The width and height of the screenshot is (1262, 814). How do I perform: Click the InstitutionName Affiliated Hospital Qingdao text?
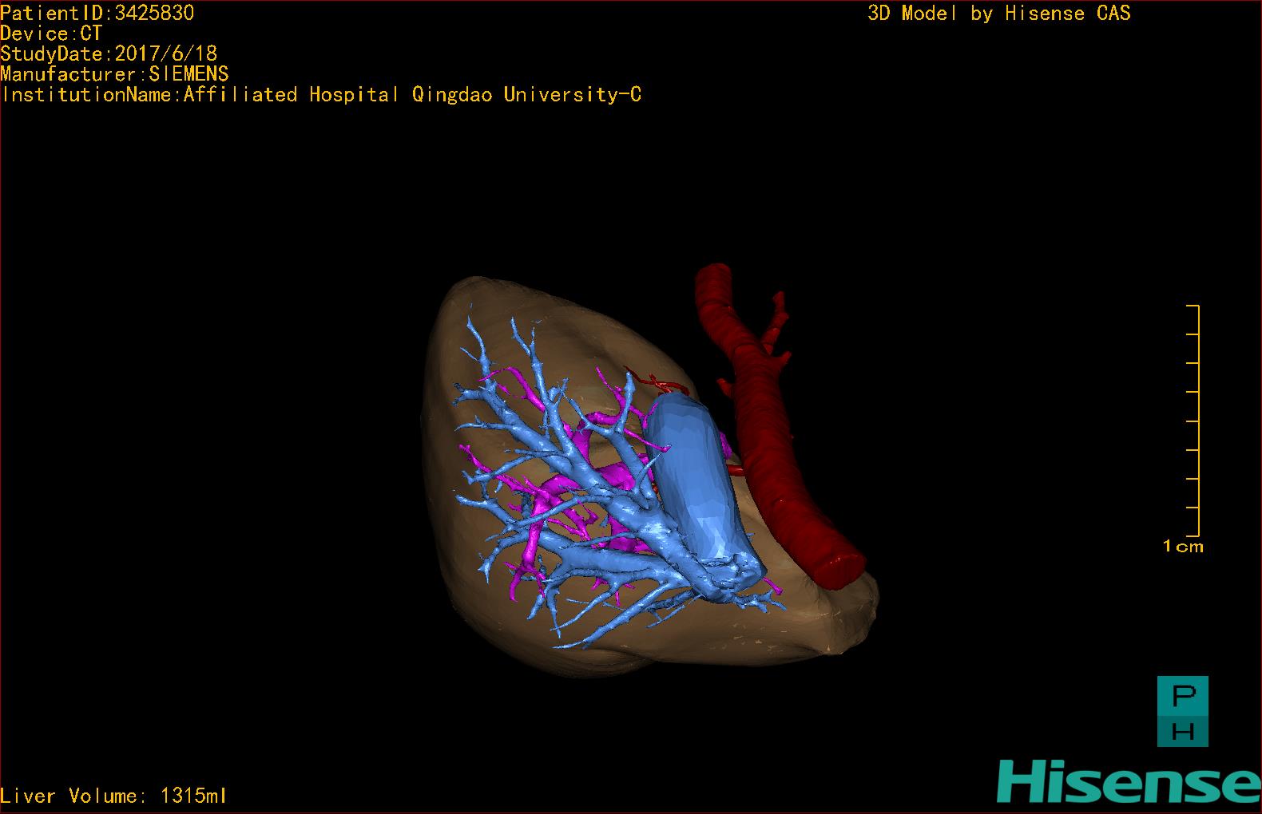(321, 95)
